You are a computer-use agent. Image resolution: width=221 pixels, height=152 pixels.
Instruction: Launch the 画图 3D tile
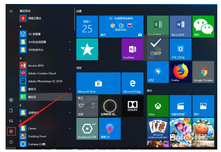pos(110,129)
